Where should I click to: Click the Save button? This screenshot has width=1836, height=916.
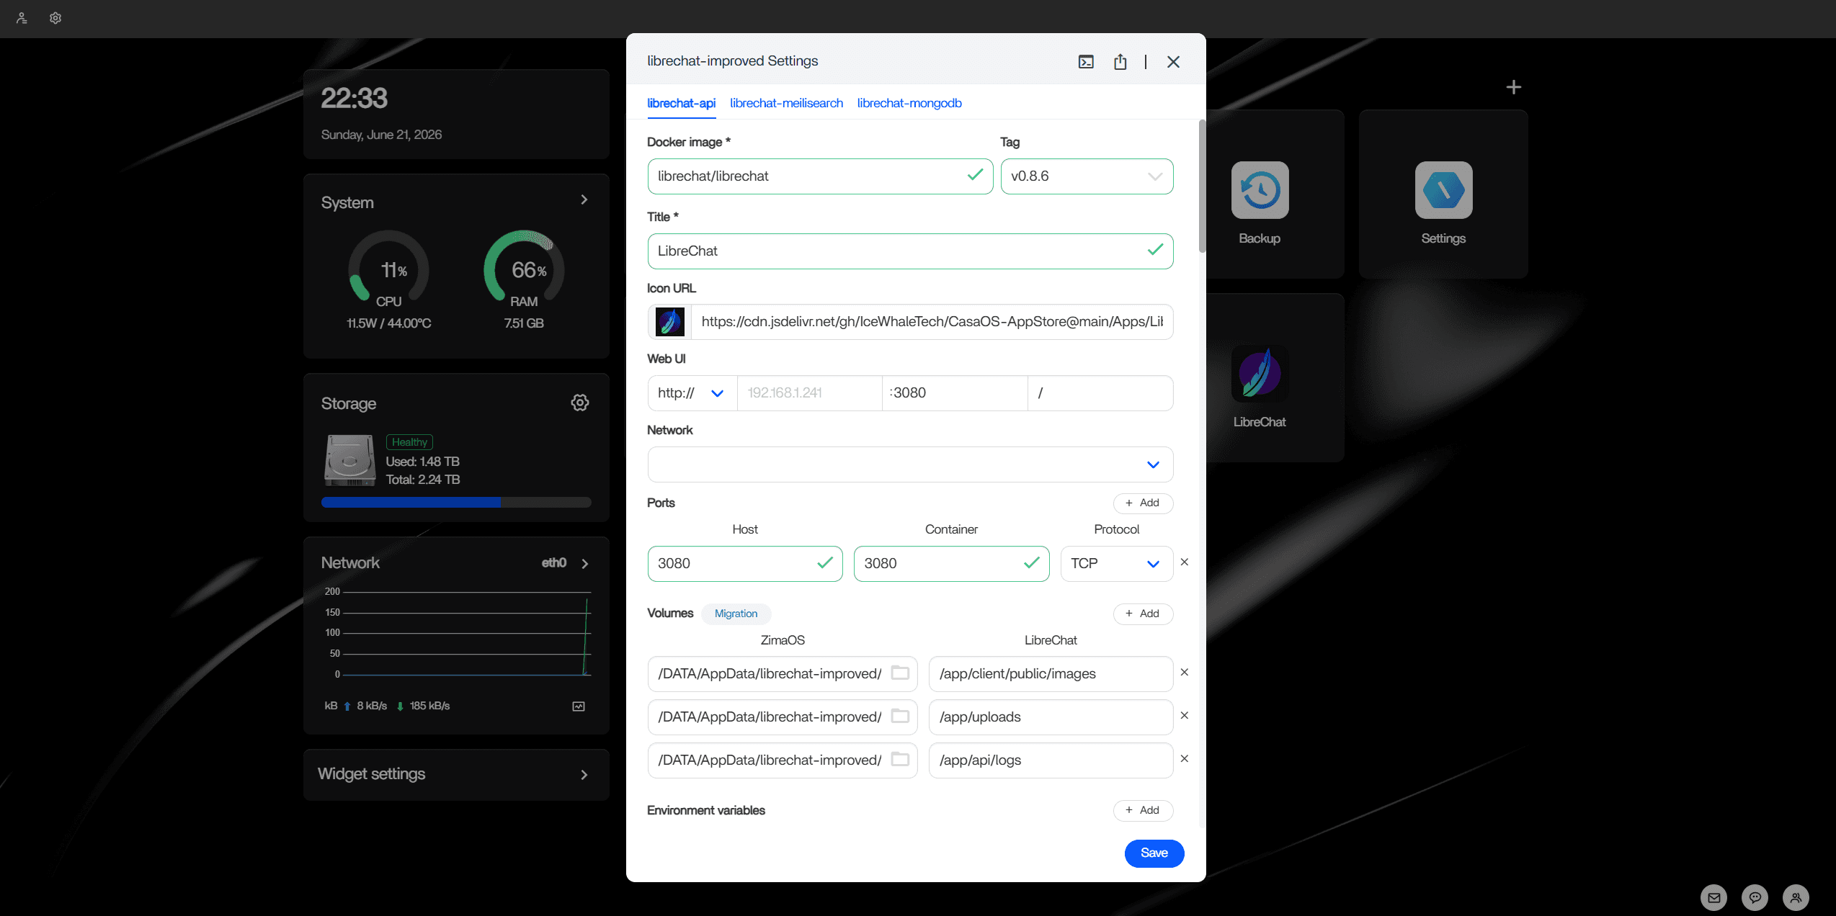(x=1154, y=853)
